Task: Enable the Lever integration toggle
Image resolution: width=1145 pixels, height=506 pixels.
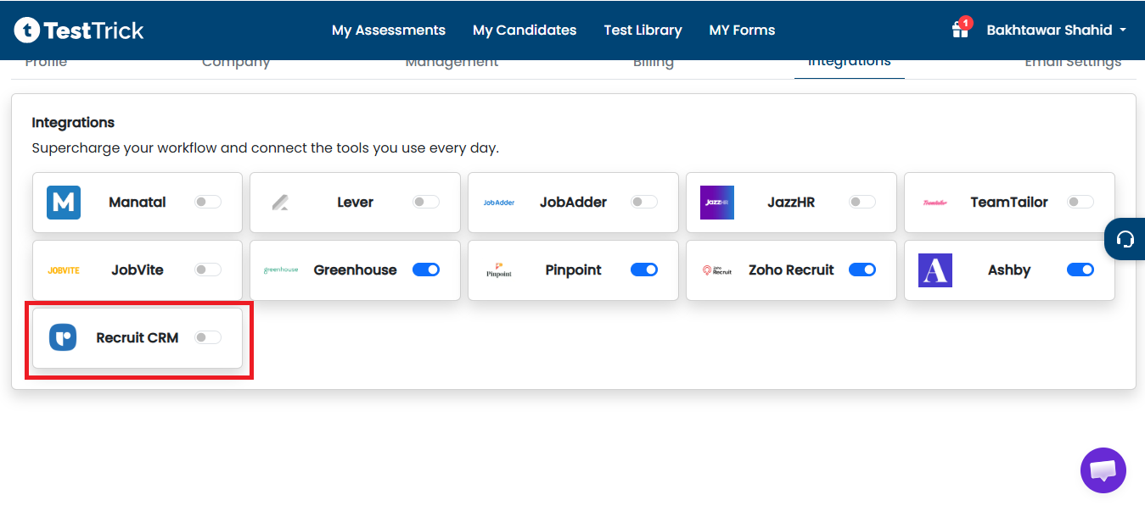Action: pos(426,202)
